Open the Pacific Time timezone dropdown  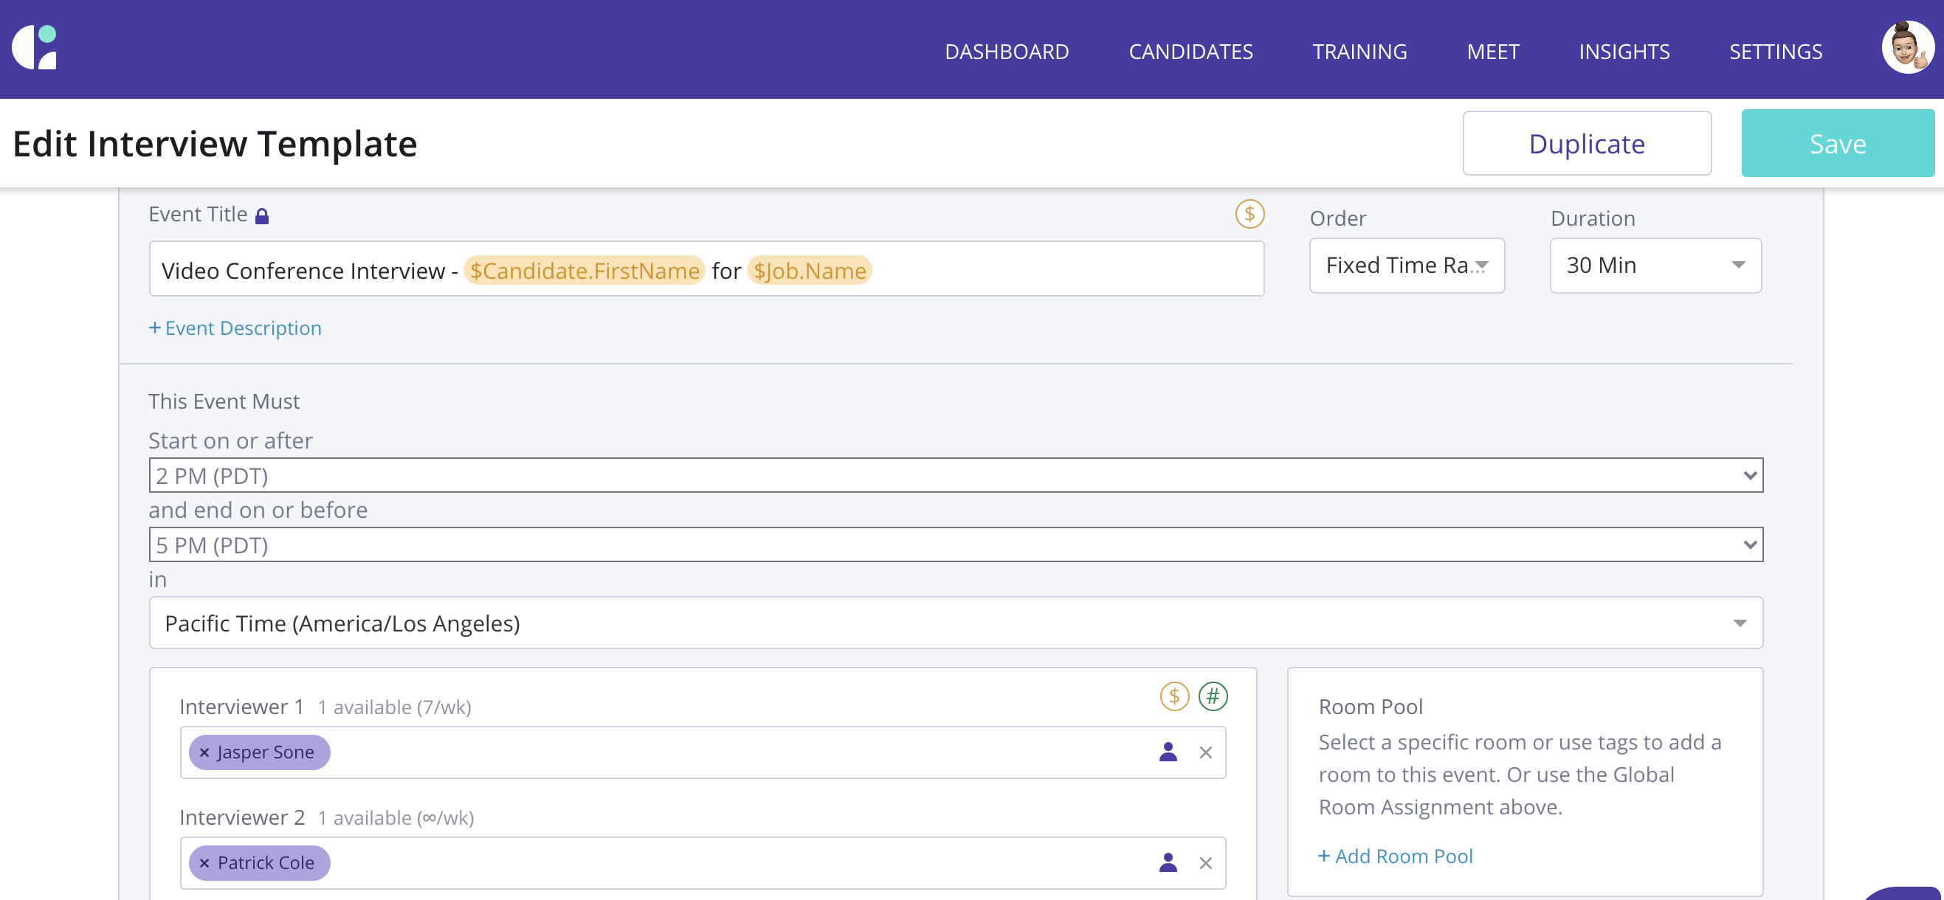click(956, 623)
